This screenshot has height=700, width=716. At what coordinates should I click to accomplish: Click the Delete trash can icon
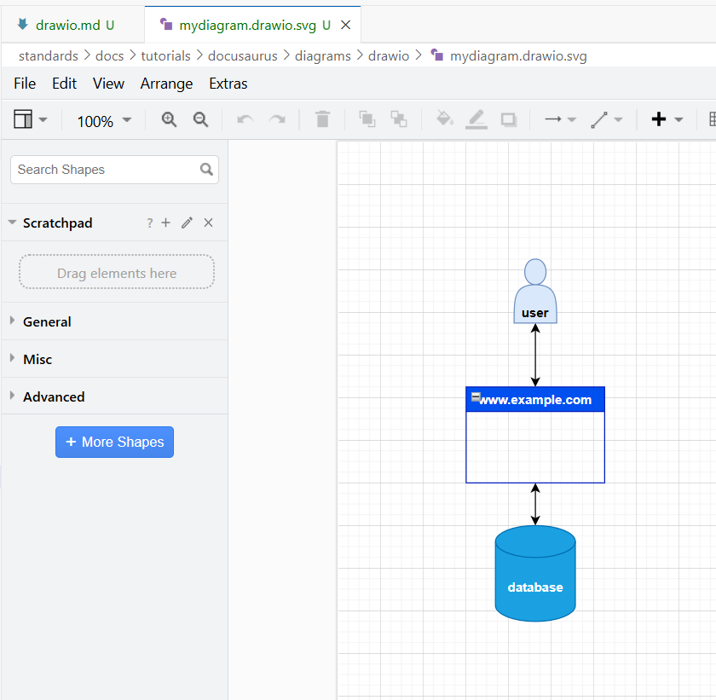pos(322,119)
